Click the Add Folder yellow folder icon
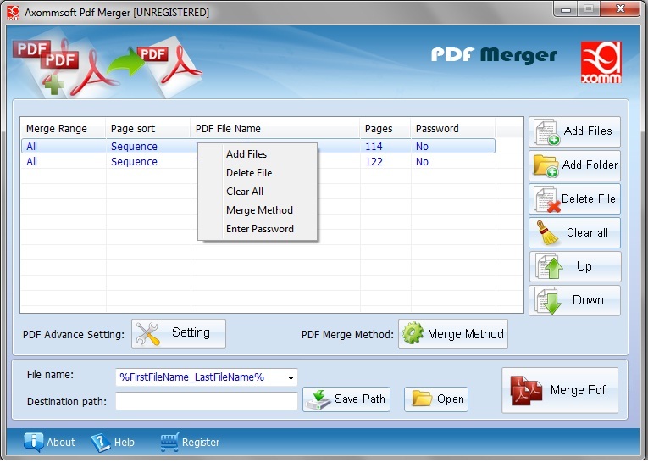This screenshot has width=648, height=463. [546, 166]
